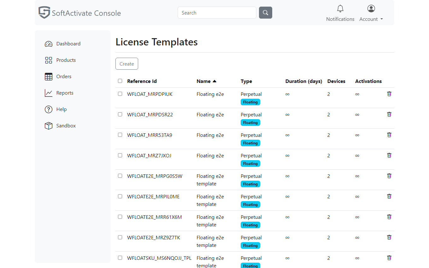This screenshot has height=268, width=429.
Task: Click Floating badge in WFLOATE2E_MRR61X6M row
Action: point(250,225)
